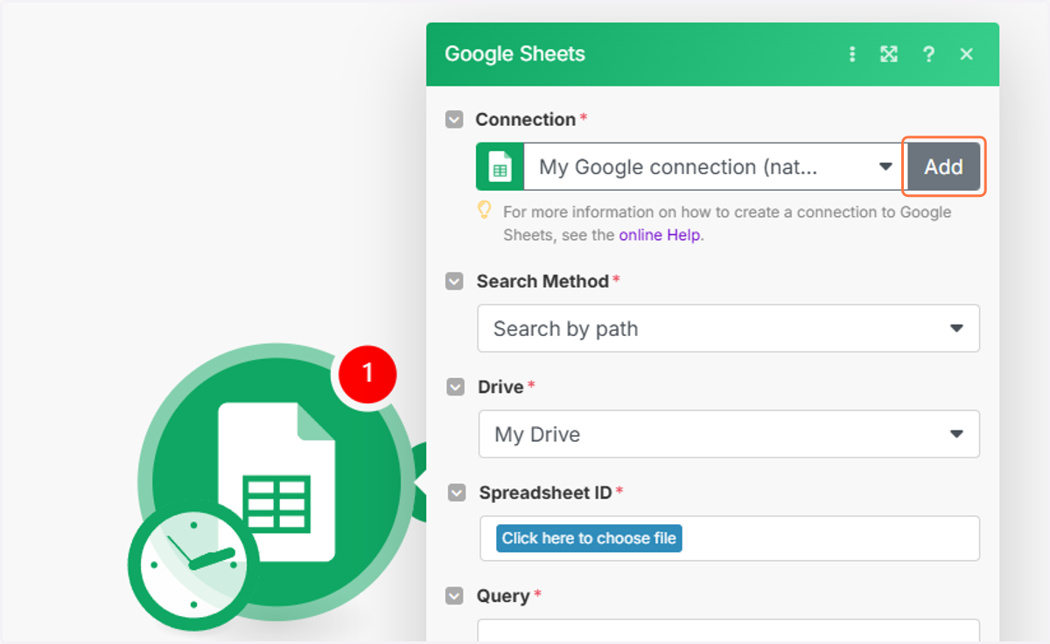Image resolution: width=1050 pixels, height=644 pixels.
Task: Click the Google Sheets panel title
Action: click(514, 54)
